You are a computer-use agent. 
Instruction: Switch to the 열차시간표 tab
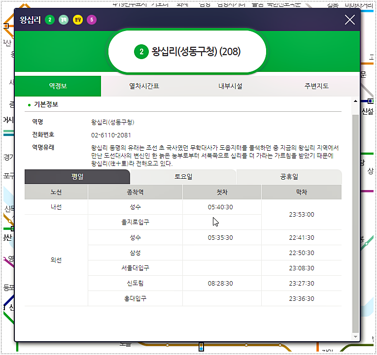pyautogui.click(x=144, y=86)
